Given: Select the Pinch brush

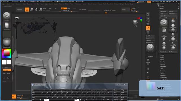Looking at the screenshot, I should [x=164, y=49].
